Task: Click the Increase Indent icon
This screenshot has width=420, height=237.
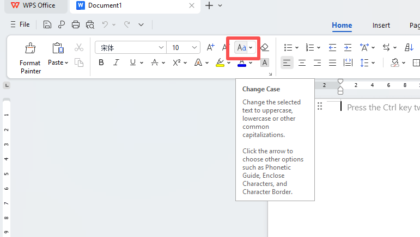Action: 348,47
